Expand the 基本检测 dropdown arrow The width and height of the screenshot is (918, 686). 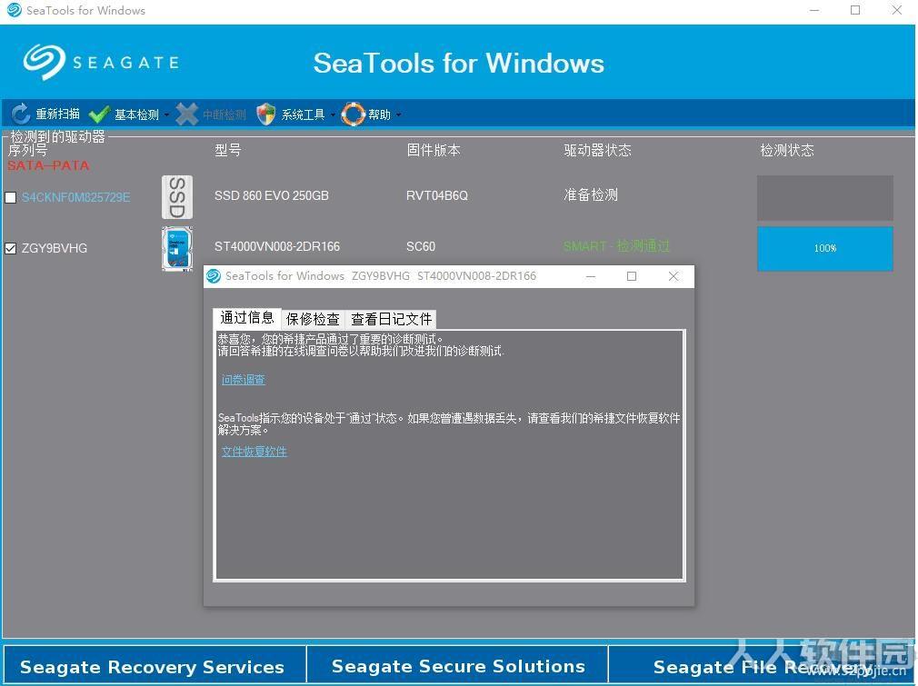pos(166,114)
